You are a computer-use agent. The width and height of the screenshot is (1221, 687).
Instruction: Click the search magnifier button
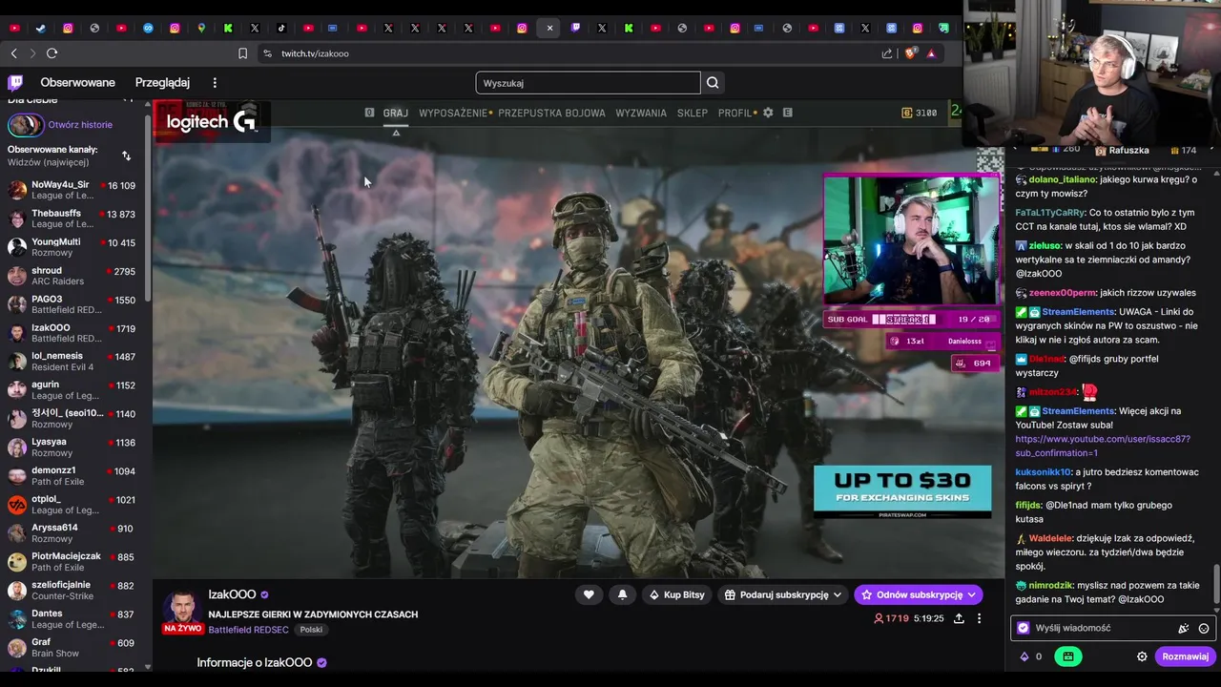pyautogui.click(x=713, y=83)
